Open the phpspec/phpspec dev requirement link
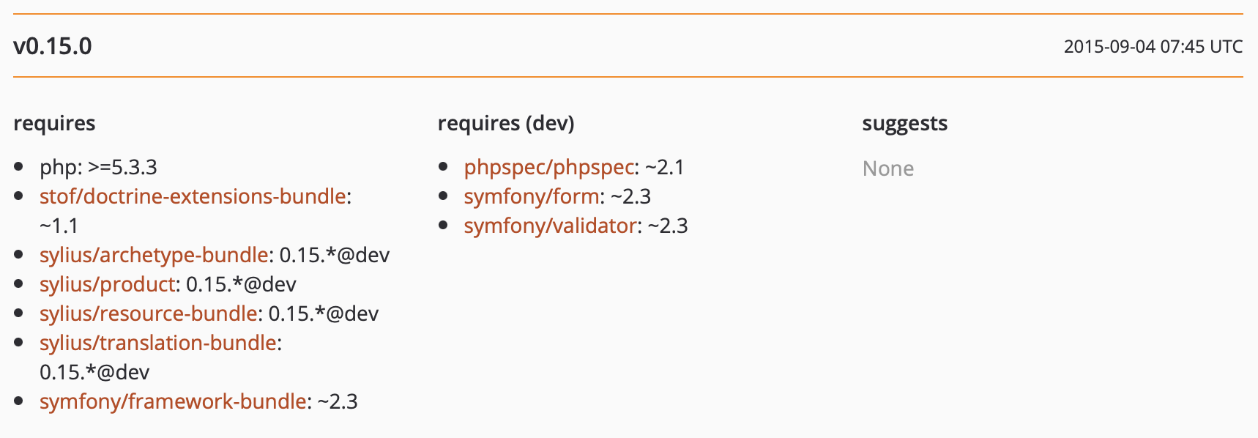 [548, 167]
